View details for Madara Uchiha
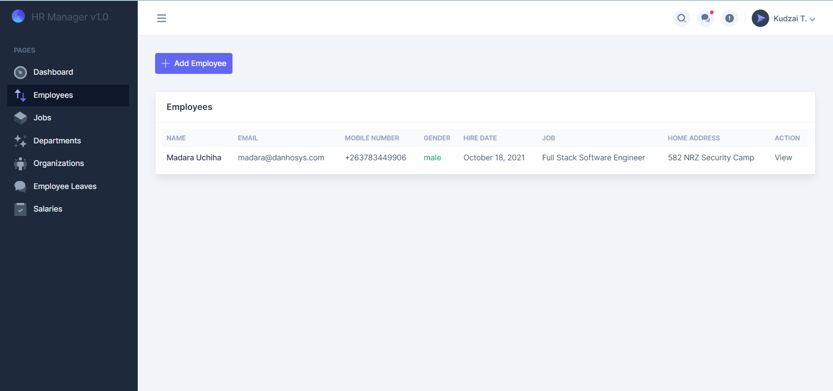Image resolution: width=833 pixels, height=391 pixels. point(783,157)
